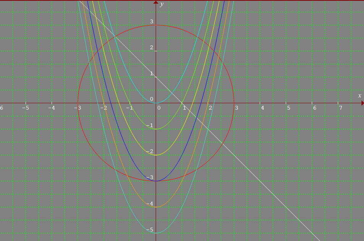Click the x-axis tick label 2
This screenshot has height=241, width=364.
pos(210,108)
